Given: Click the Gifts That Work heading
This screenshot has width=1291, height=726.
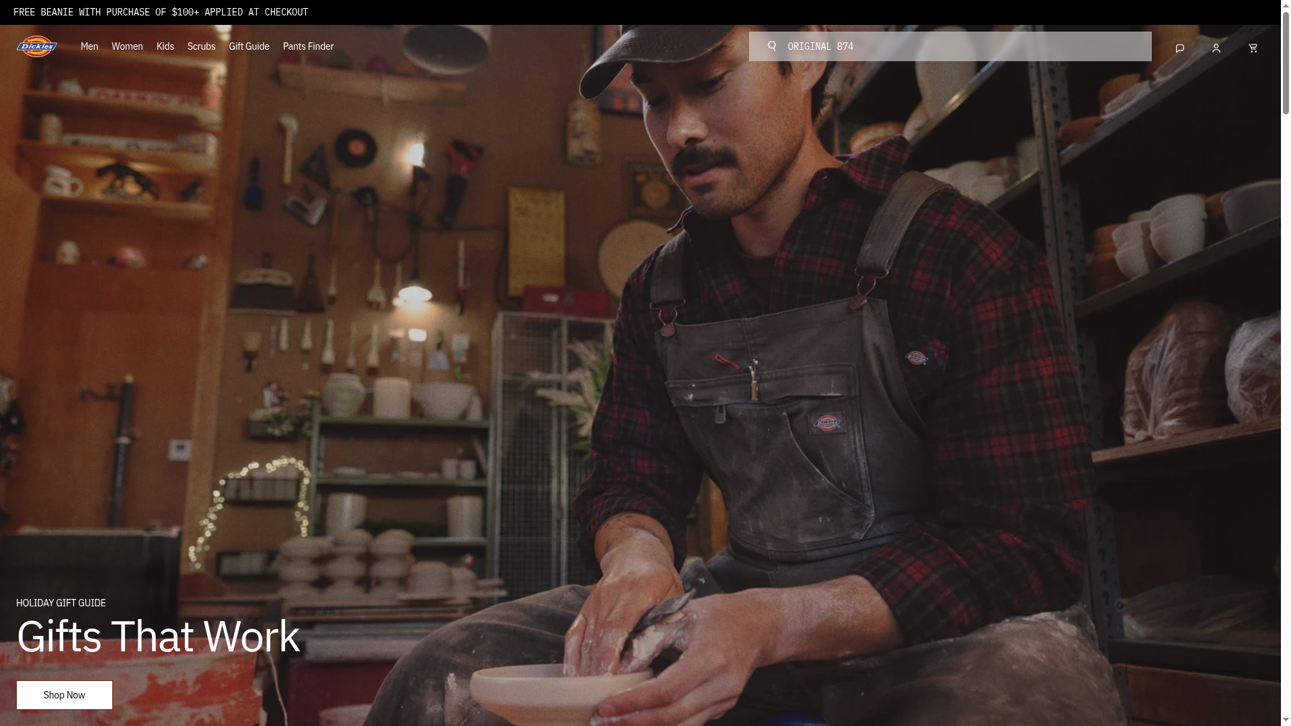Looking at the screenshot, I should click(x=157, y=635).
